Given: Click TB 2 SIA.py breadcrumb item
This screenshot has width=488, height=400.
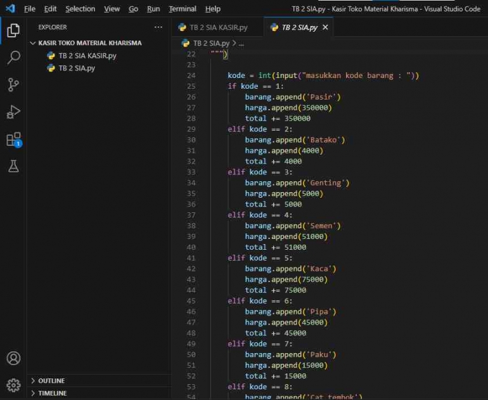Looking at the screenshot, I should [211, 43].
